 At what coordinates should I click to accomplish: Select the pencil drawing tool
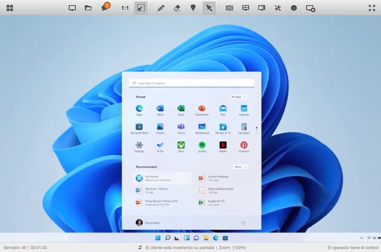(x=161, y=8)
